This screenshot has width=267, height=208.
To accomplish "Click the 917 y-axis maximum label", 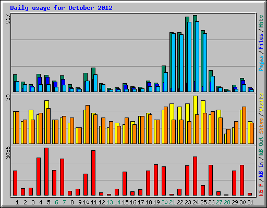I will 8,19.
